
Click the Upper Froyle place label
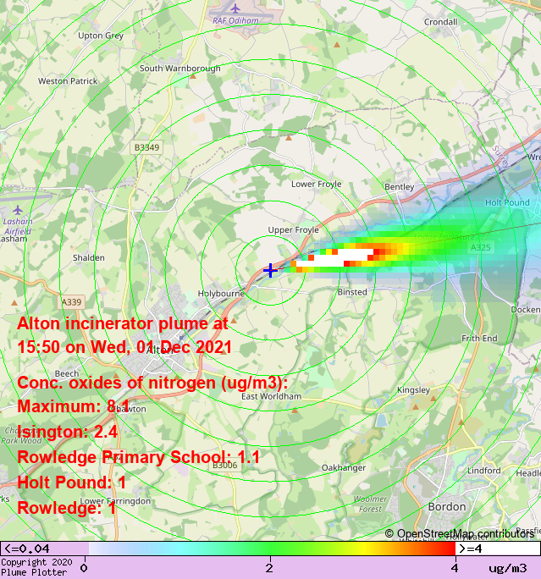tap(293, 230)
